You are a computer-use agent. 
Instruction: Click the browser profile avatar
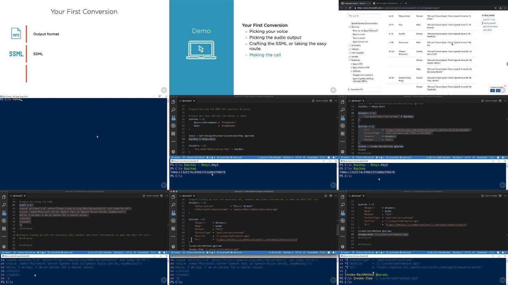[500, 8]
